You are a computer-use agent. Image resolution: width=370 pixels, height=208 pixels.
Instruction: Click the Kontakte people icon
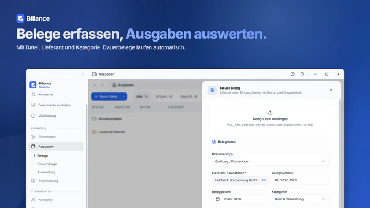pos(34,200)
